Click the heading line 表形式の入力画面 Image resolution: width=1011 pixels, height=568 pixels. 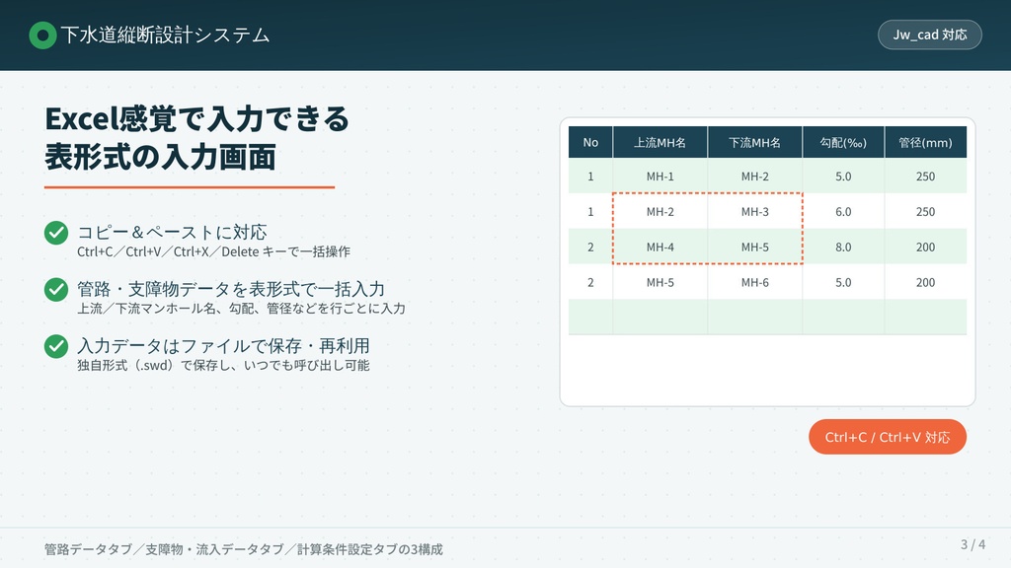(161, 157)
